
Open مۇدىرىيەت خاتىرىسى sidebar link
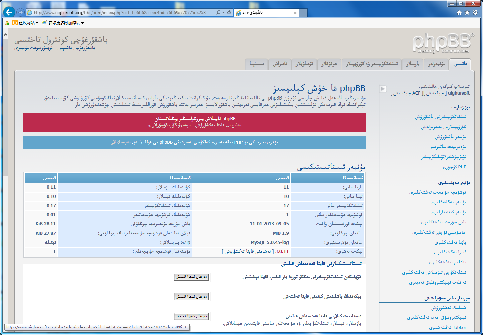(x=447, y=147)
